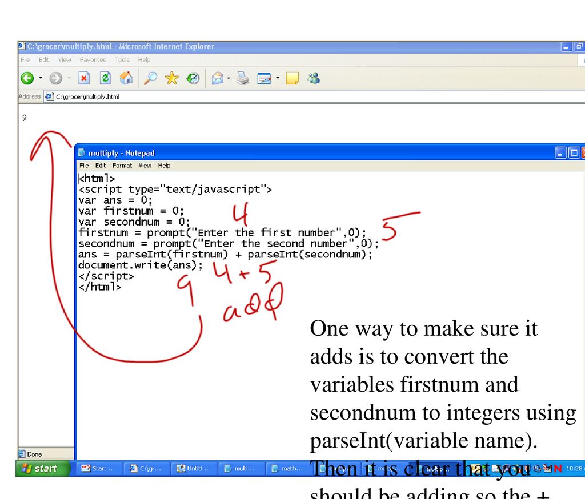Click the taskbar clock showing 10:28
This screenshot has width=585, height=499.
pyautogui.click(x=575, y=468)
